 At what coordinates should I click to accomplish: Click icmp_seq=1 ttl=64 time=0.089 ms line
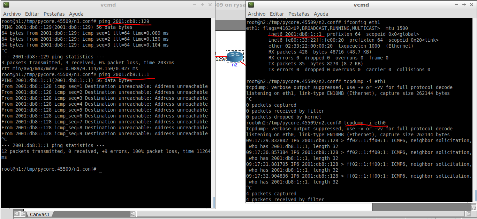(85, 33)
